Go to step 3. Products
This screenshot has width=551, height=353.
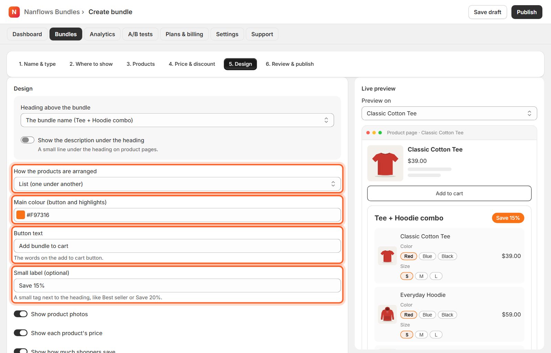[x=141, y=64]
